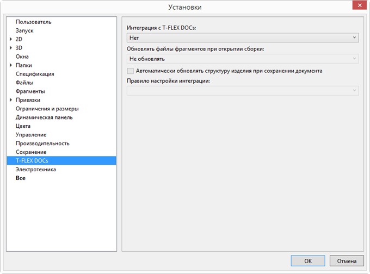Confirm settings with the OK button
Image resolution: width=370 pixels, height=274 pixels.
click(x=308, y=261)
